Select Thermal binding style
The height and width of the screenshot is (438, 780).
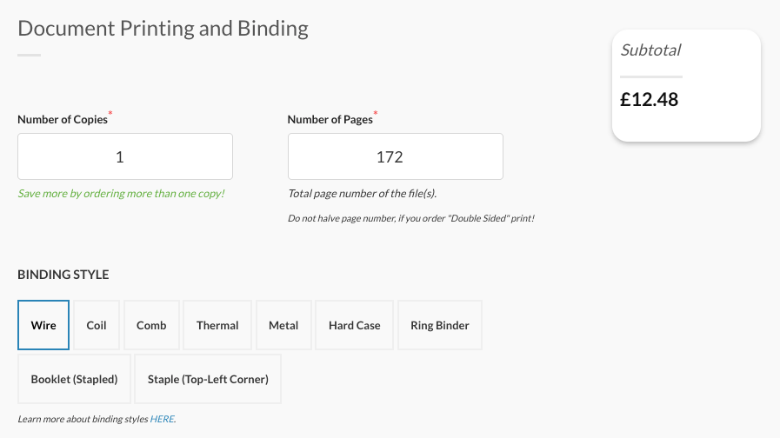point(217,325)
